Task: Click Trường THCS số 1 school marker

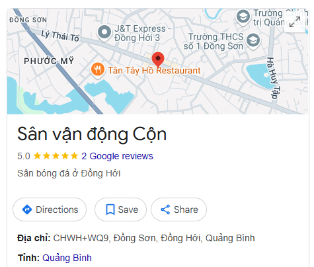Action: (x=253, y=41)
